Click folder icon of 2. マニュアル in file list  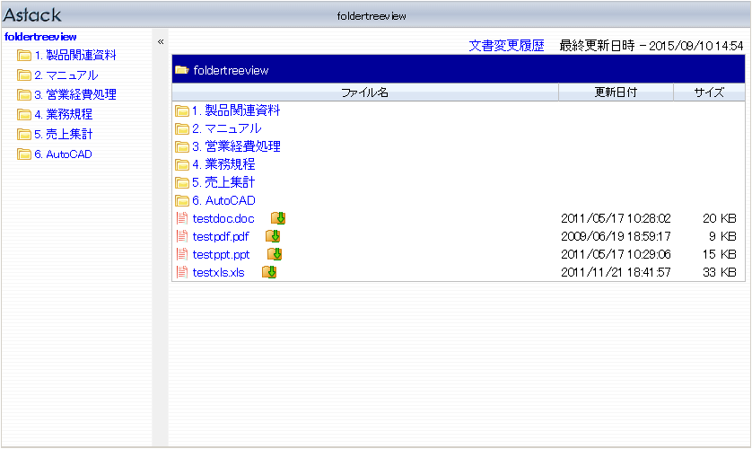click(x=182, y=129)
